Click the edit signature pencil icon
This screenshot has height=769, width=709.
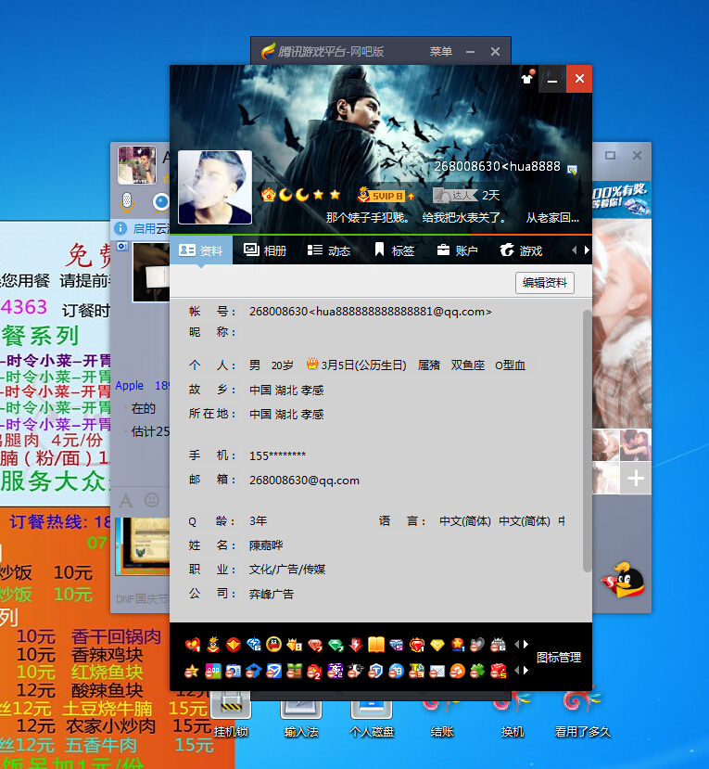572,170
